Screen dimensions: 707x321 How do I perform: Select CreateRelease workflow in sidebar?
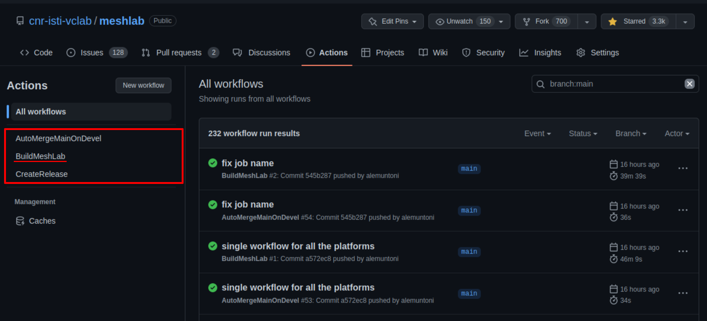[42, 174]
